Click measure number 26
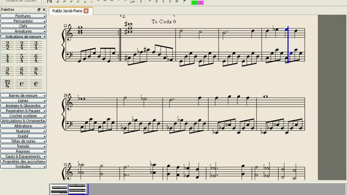Viewport: 347px width, 195px height. 66,95
